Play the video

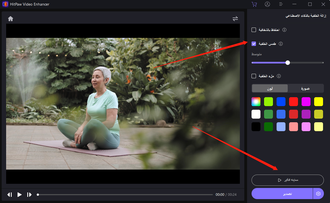(x=19, y=195)
